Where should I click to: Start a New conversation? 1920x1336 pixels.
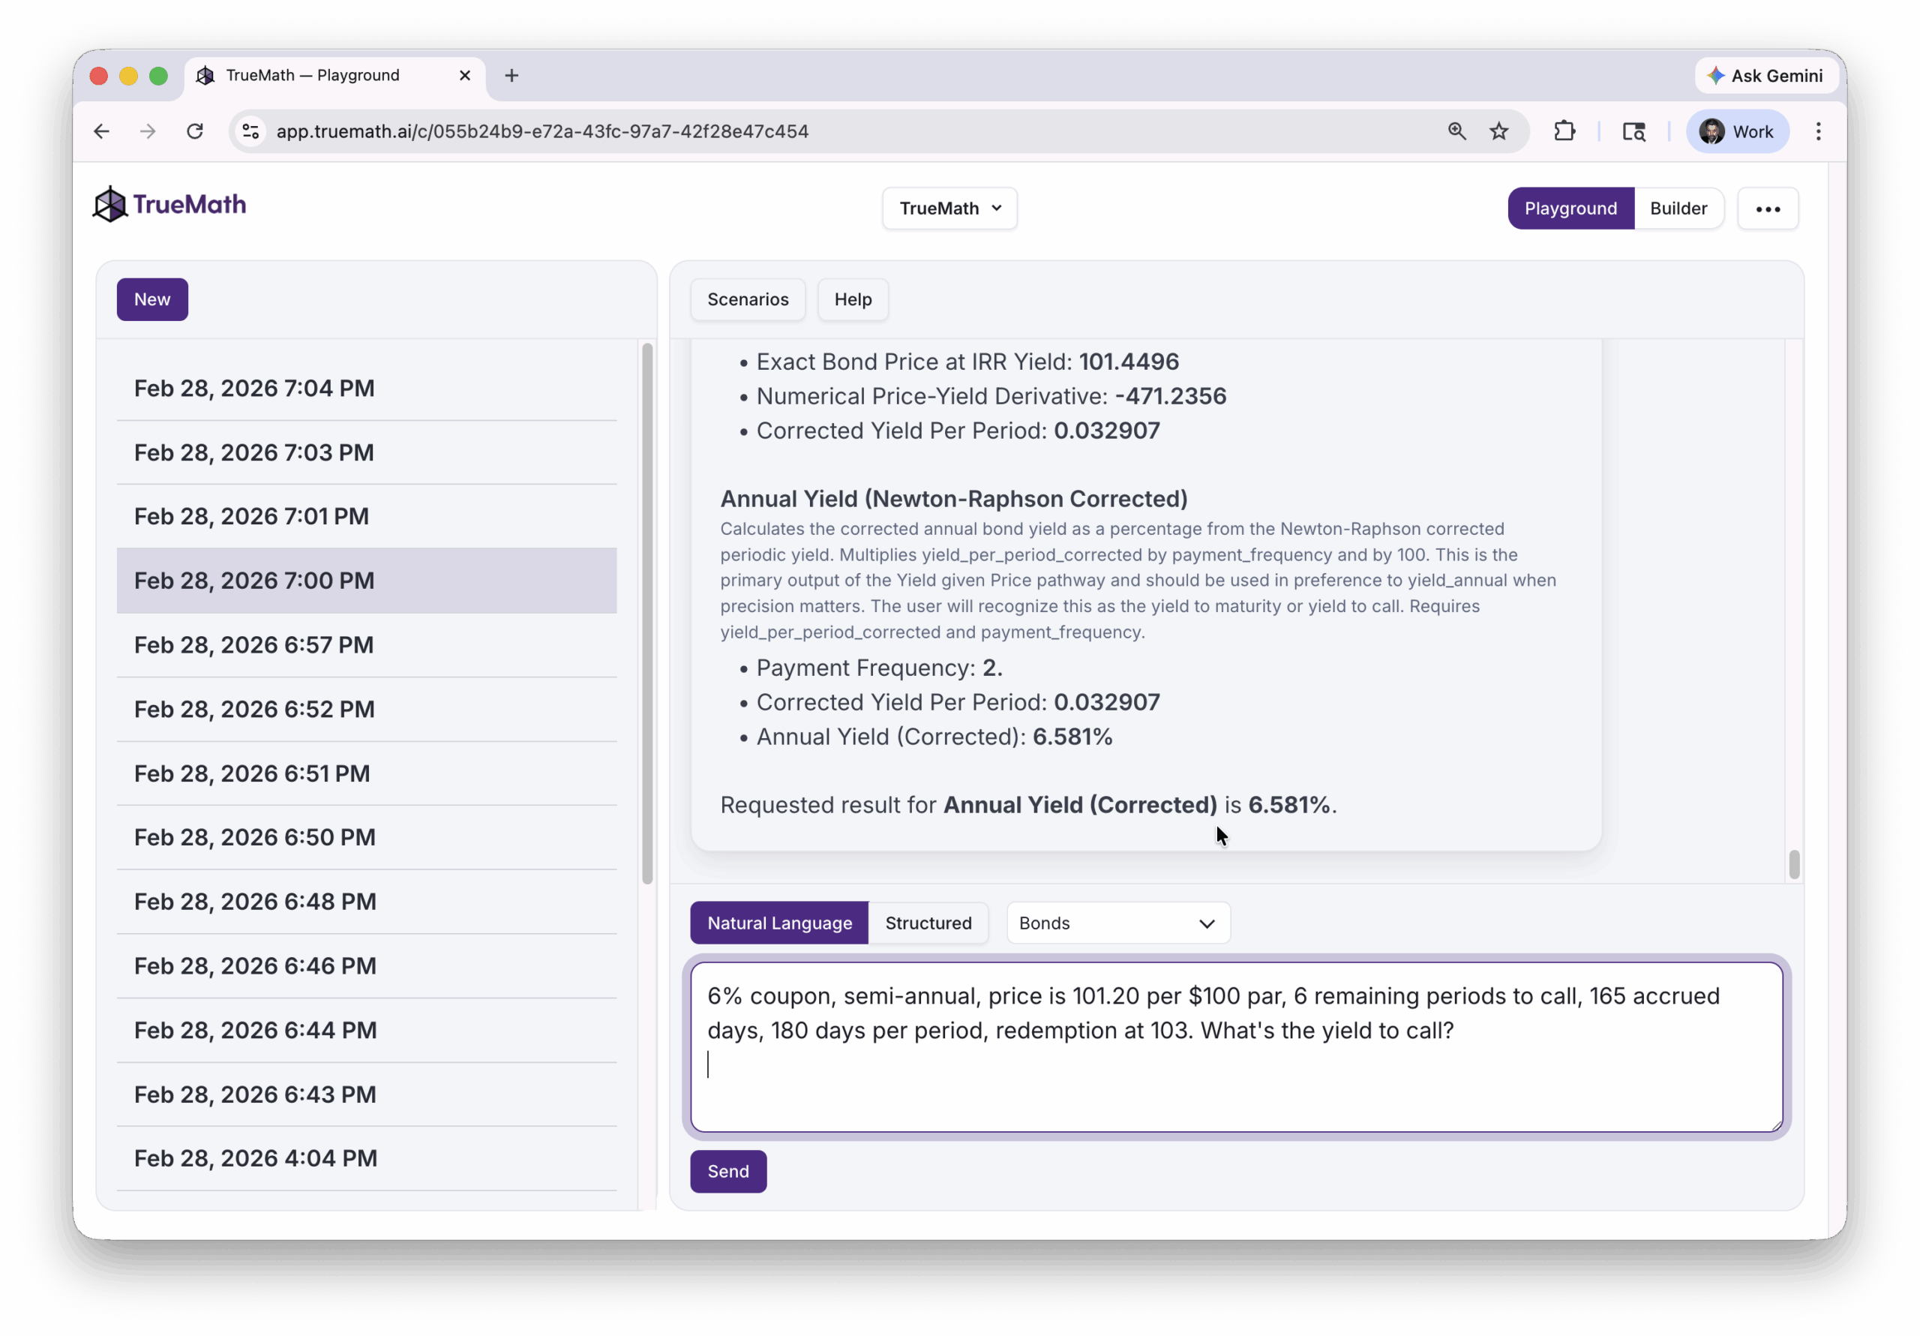(152, 299)
